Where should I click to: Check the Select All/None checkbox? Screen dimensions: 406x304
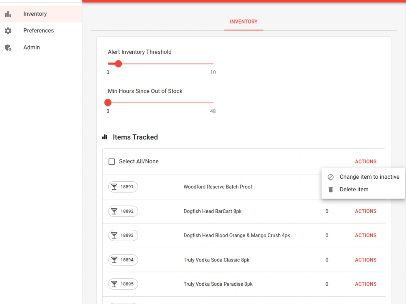click(x=112, y=162)
